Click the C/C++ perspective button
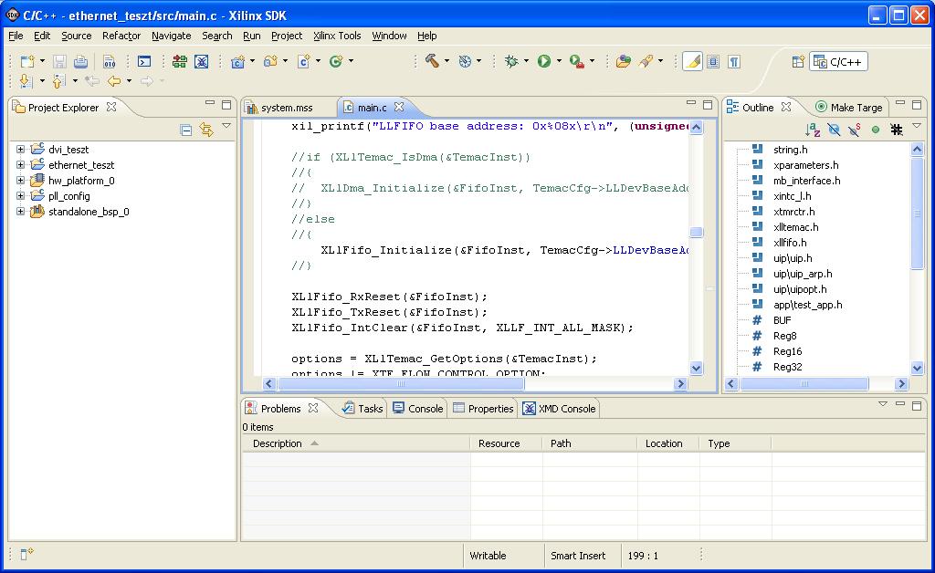 coord(838,61)
